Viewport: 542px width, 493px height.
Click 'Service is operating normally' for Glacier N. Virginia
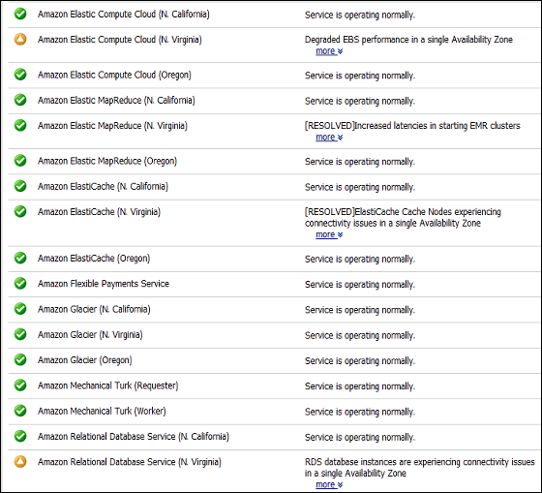tap(360, 336)
